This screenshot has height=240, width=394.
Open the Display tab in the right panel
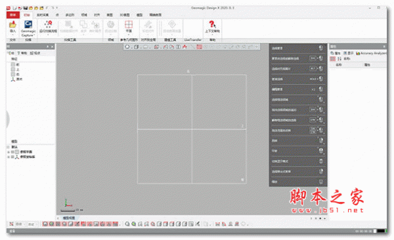[349, 53]
